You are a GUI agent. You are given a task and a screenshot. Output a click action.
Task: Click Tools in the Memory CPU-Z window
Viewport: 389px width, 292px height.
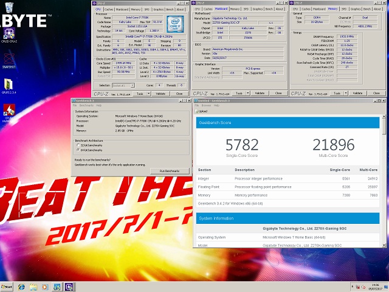[337, 93]
